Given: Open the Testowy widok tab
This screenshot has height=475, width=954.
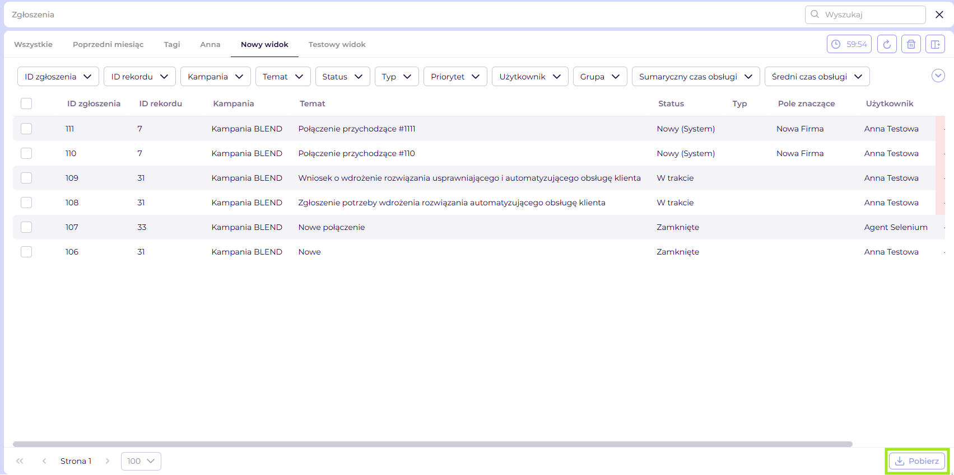Looking at the screenshot, I should (337, 44).
